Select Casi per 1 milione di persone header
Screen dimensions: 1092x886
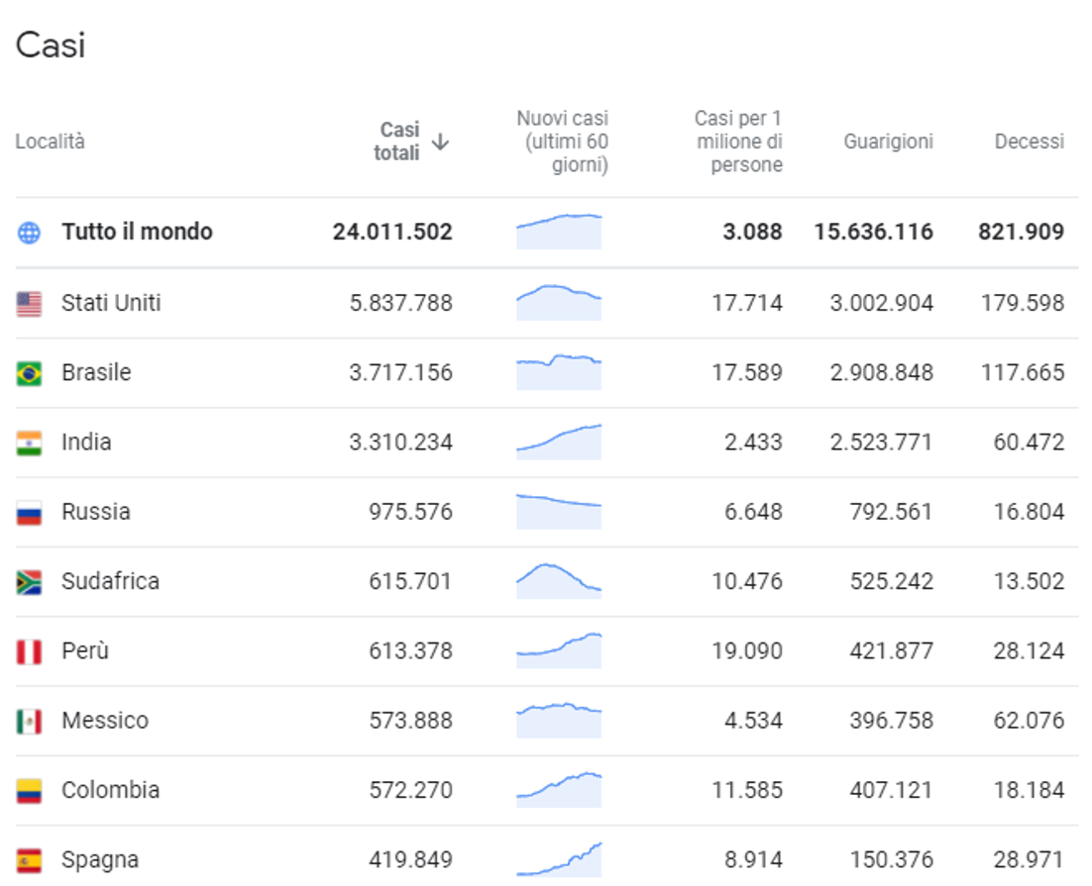click(738, 142)
